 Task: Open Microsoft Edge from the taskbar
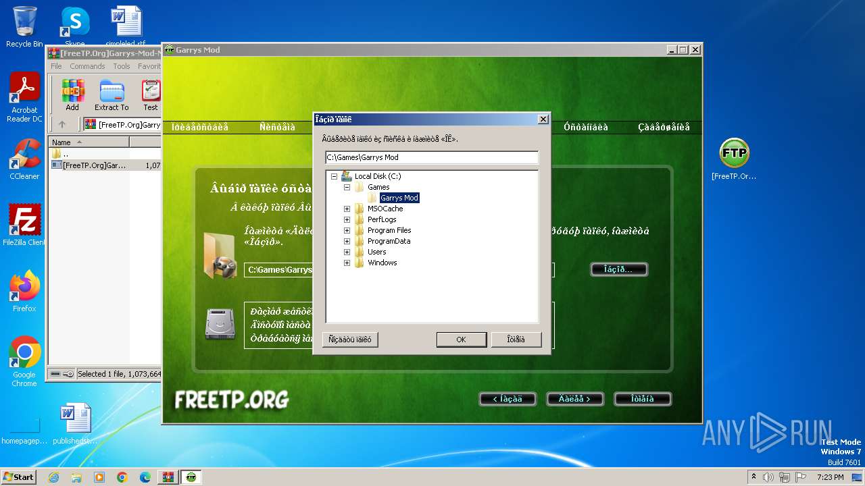145,477
